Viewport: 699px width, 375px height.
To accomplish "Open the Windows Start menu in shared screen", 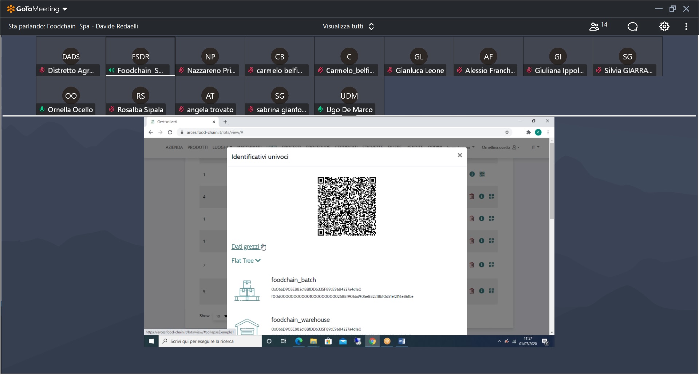I will pyautogui.click(x=151, y=341).
